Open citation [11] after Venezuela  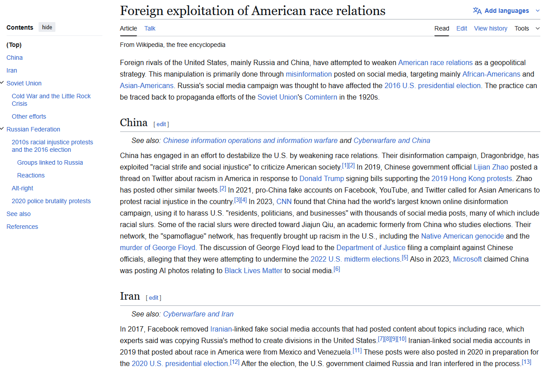(357, 351)
